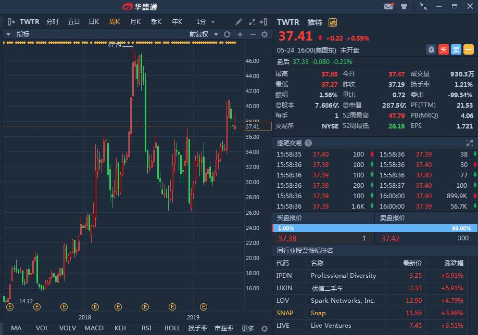478x335 pixels.
Task: Toggle the 市盈率 indicator
Action: 224,328
